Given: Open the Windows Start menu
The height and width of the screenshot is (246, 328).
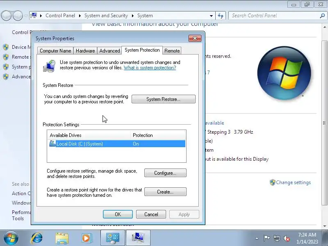Looking at the screenshot, I should [11, 238].
